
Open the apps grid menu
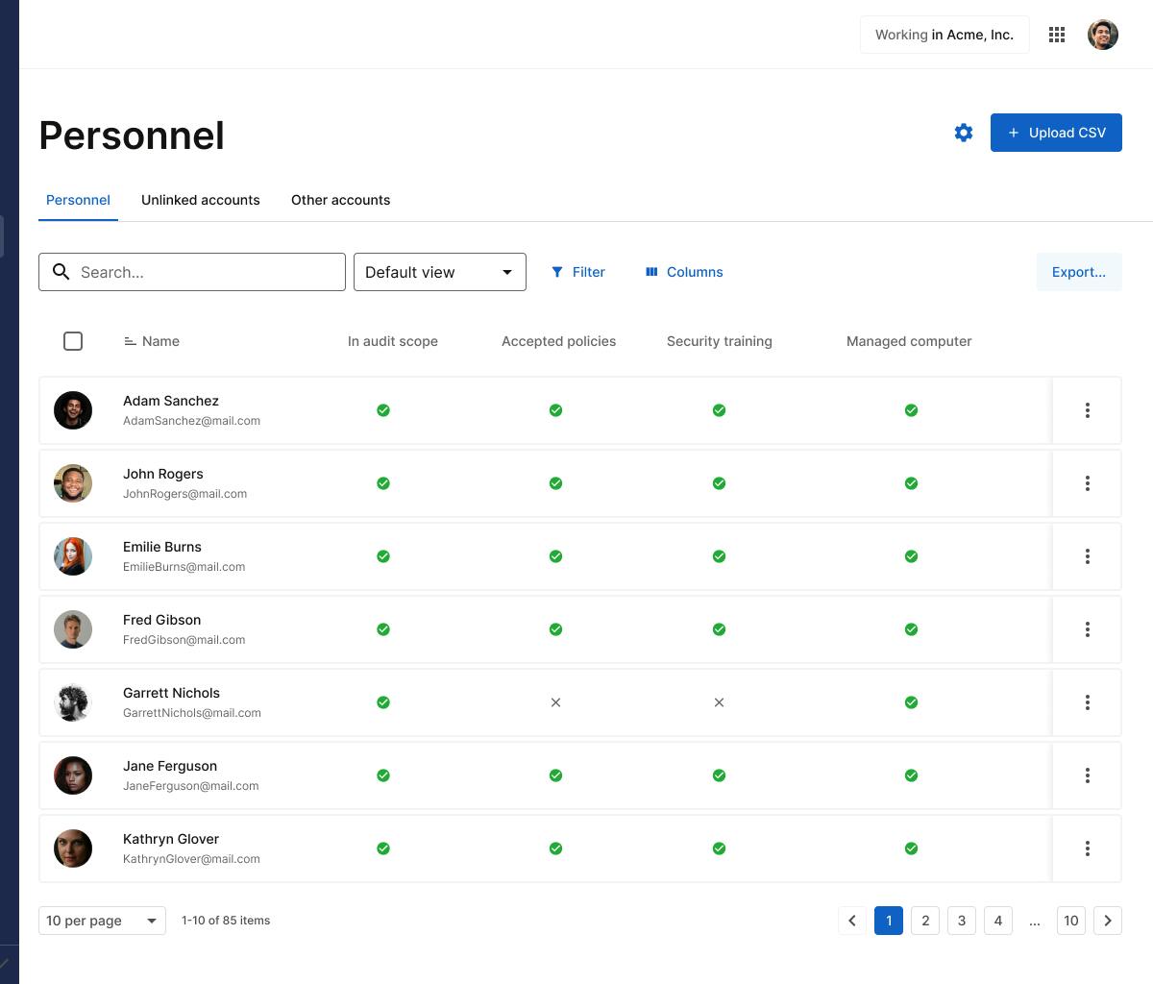tap(1057, 35)
